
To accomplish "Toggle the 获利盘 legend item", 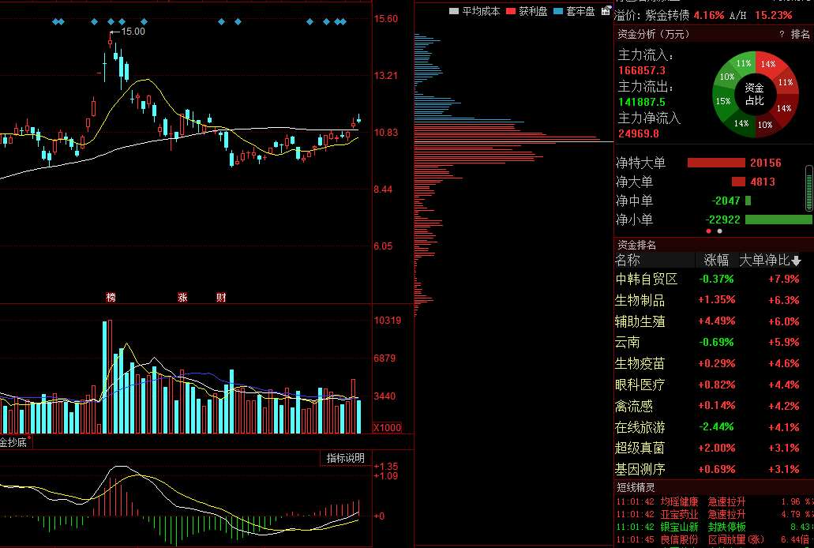I will [x=527, y=11].
